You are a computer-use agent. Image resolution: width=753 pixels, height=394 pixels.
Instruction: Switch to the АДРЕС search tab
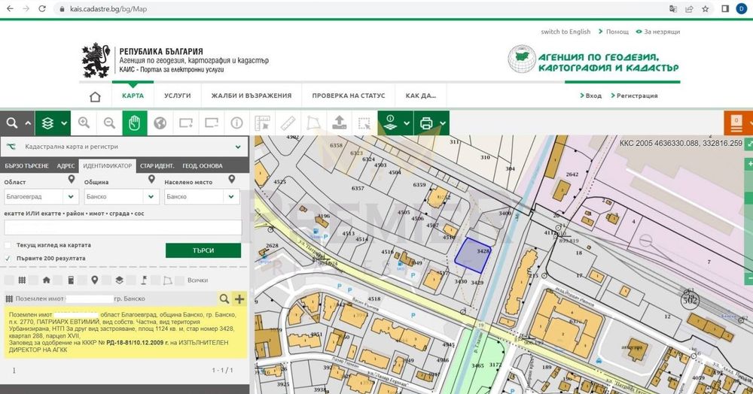coord(66,165)
